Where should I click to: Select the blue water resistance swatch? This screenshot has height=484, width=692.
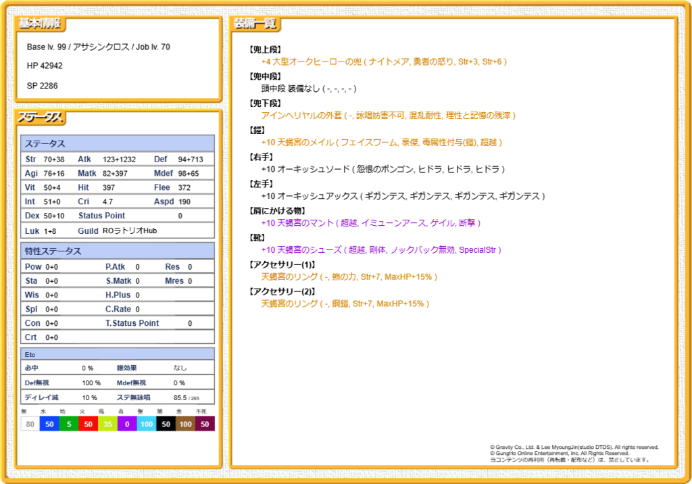pos(49,424)
